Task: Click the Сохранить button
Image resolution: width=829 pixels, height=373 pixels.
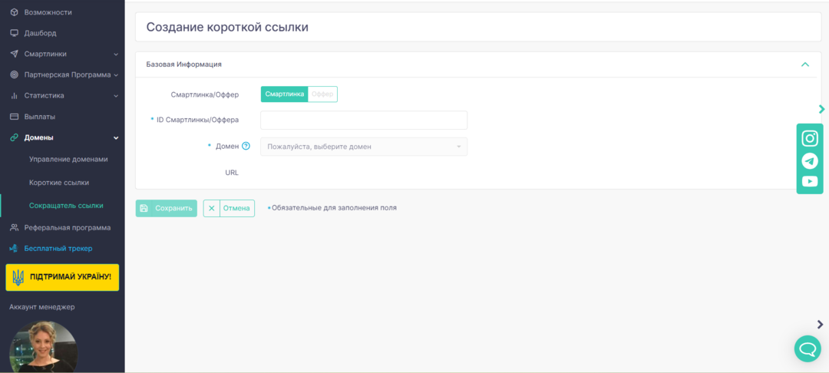Action: [167, 208]
